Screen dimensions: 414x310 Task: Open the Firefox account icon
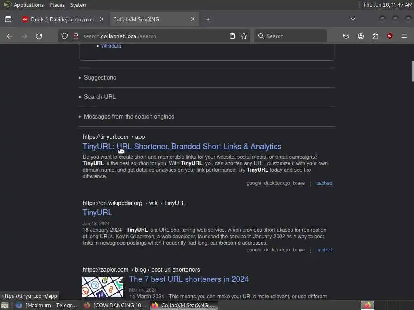pyautogui.click(x=361, y=36)
